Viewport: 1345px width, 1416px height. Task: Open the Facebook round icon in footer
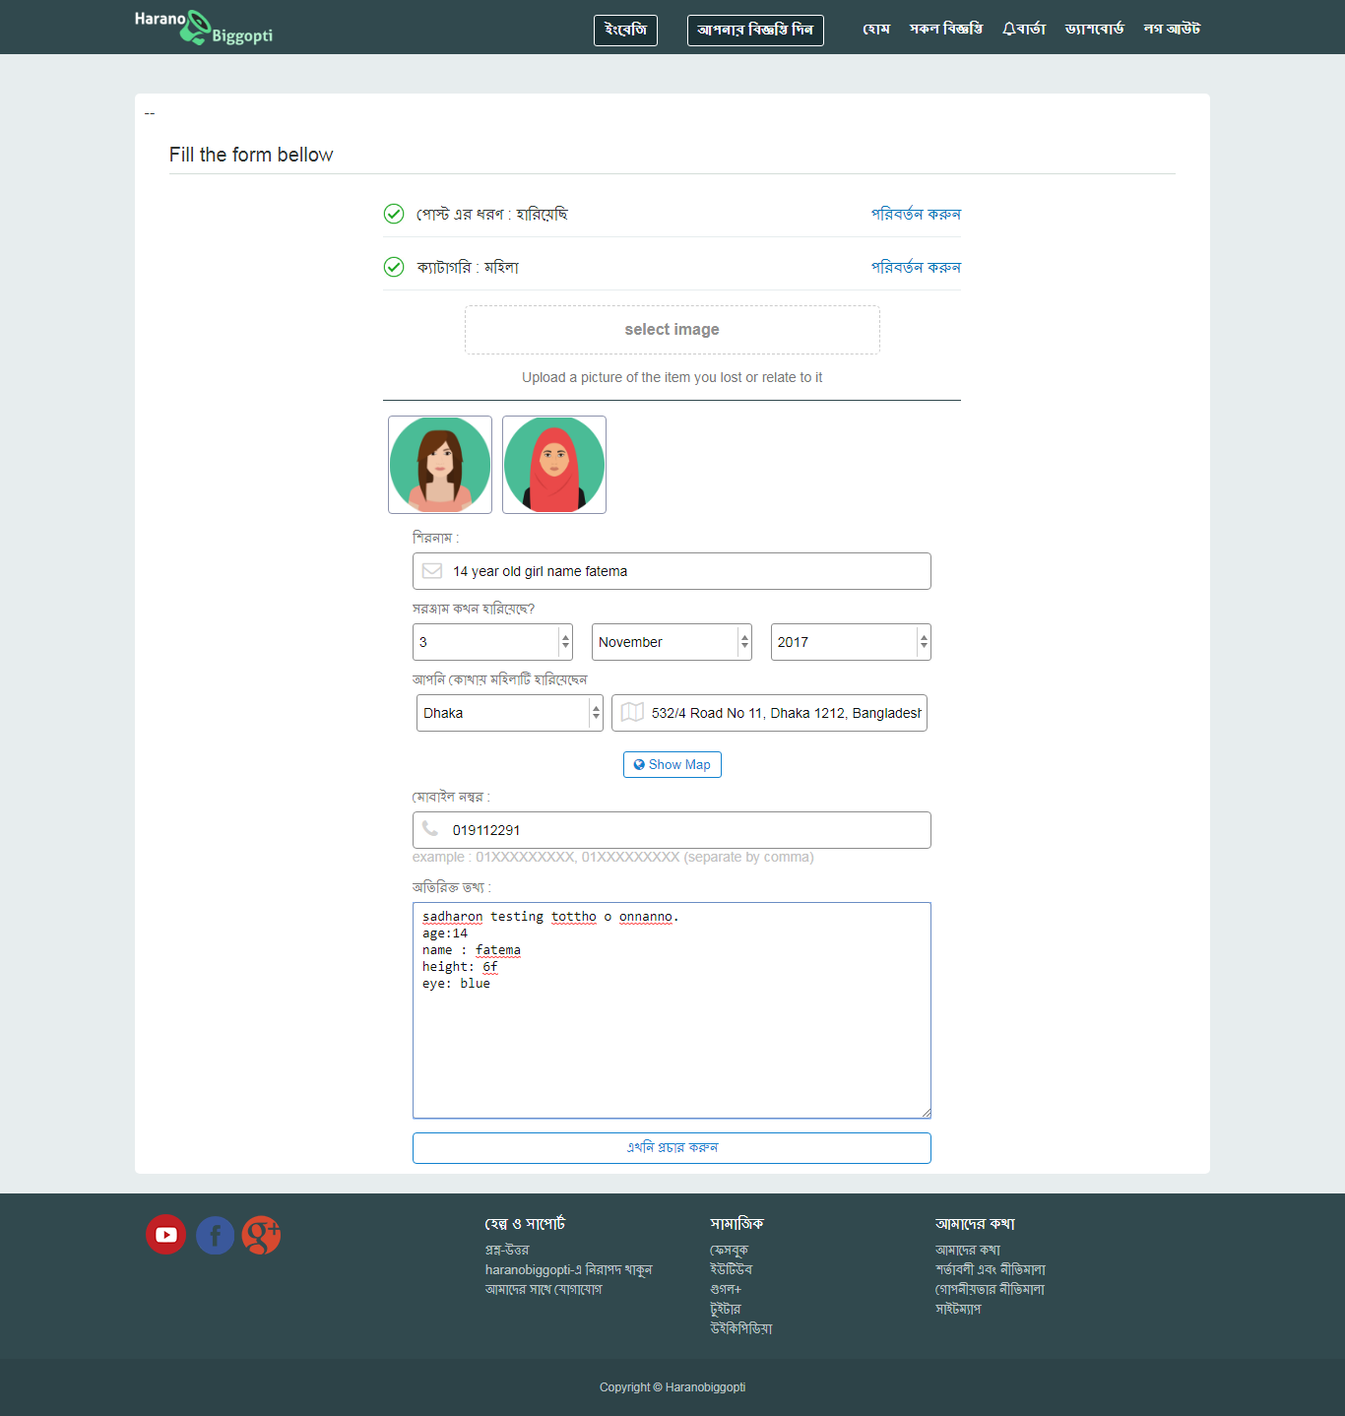pyautogui.click(x=215, y=1235)
